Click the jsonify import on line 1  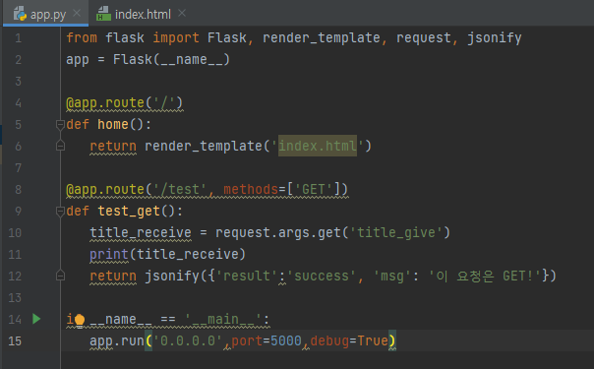tap(495, 38)
